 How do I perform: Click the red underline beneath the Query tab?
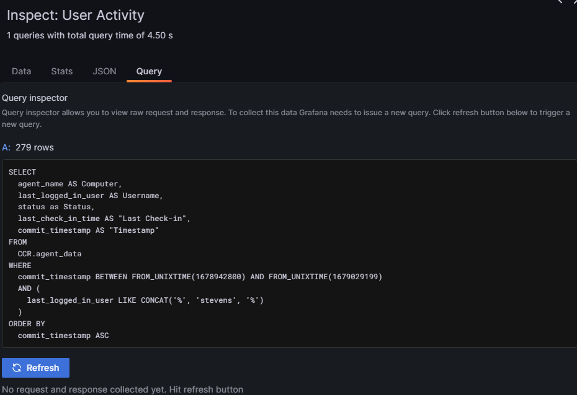[149, 80]
